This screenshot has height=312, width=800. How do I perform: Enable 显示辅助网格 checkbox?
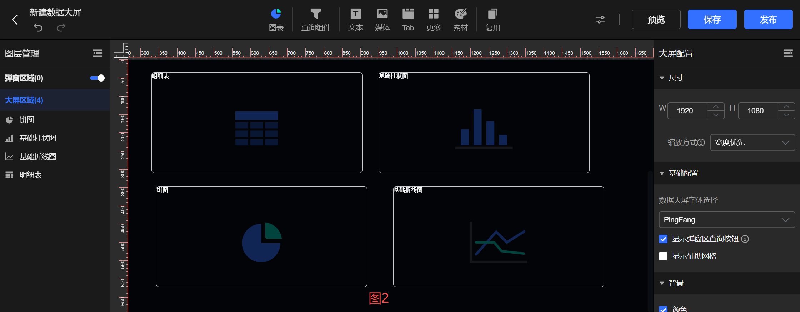click(x=663, y=256)
